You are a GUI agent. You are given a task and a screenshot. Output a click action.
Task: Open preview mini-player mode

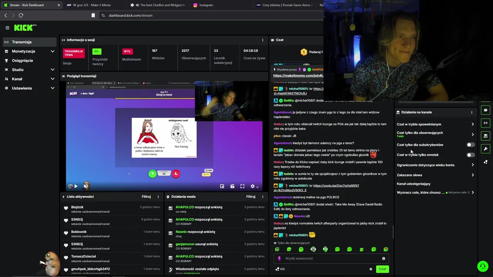(x=222, y=186)
